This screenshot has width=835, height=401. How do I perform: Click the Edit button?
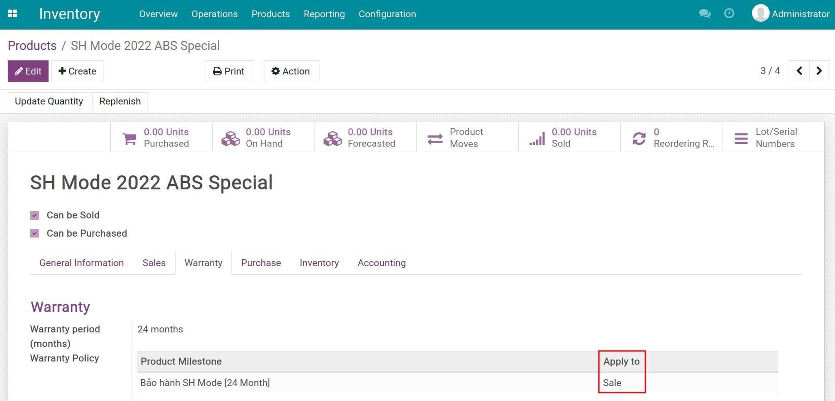click(28, 71)
